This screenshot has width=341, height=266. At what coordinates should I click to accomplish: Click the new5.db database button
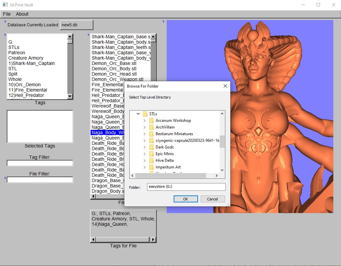pyautogui.click(x=76, y=25)
